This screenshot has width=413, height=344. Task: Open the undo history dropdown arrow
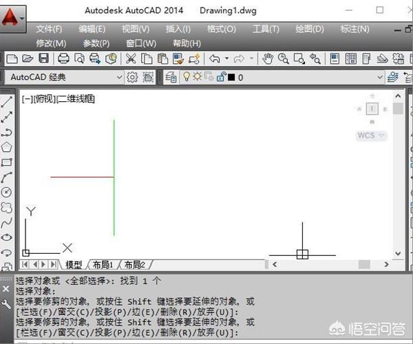pos(226,58)
